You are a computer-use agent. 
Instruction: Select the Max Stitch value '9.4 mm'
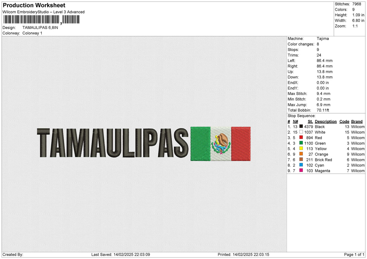coord(324,94)
